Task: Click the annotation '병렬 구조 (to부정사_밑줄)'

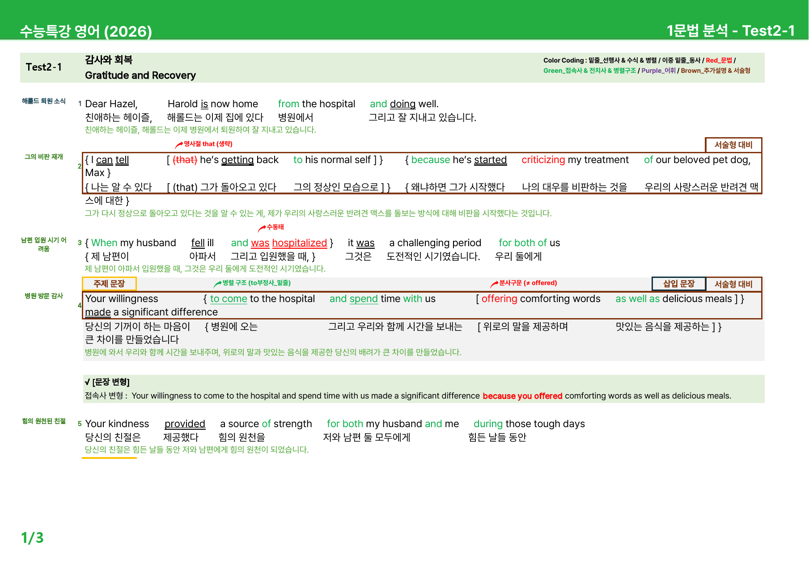Action: (257, 283)
